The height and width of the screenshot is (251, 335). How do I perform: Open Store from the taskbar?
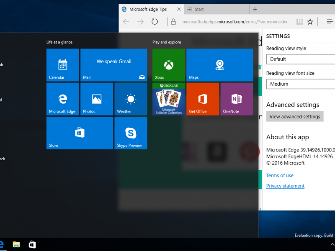(x=32, y=244)
